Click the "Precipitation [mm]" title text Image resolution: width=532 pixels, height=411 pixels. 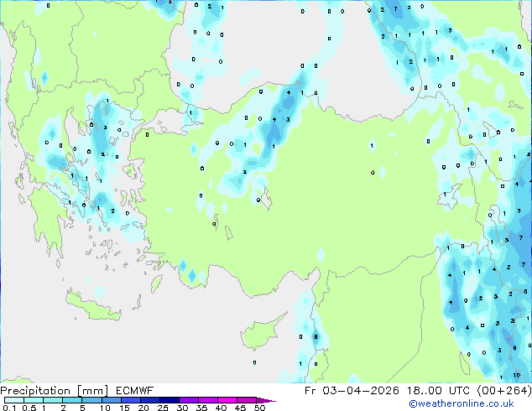55,391
